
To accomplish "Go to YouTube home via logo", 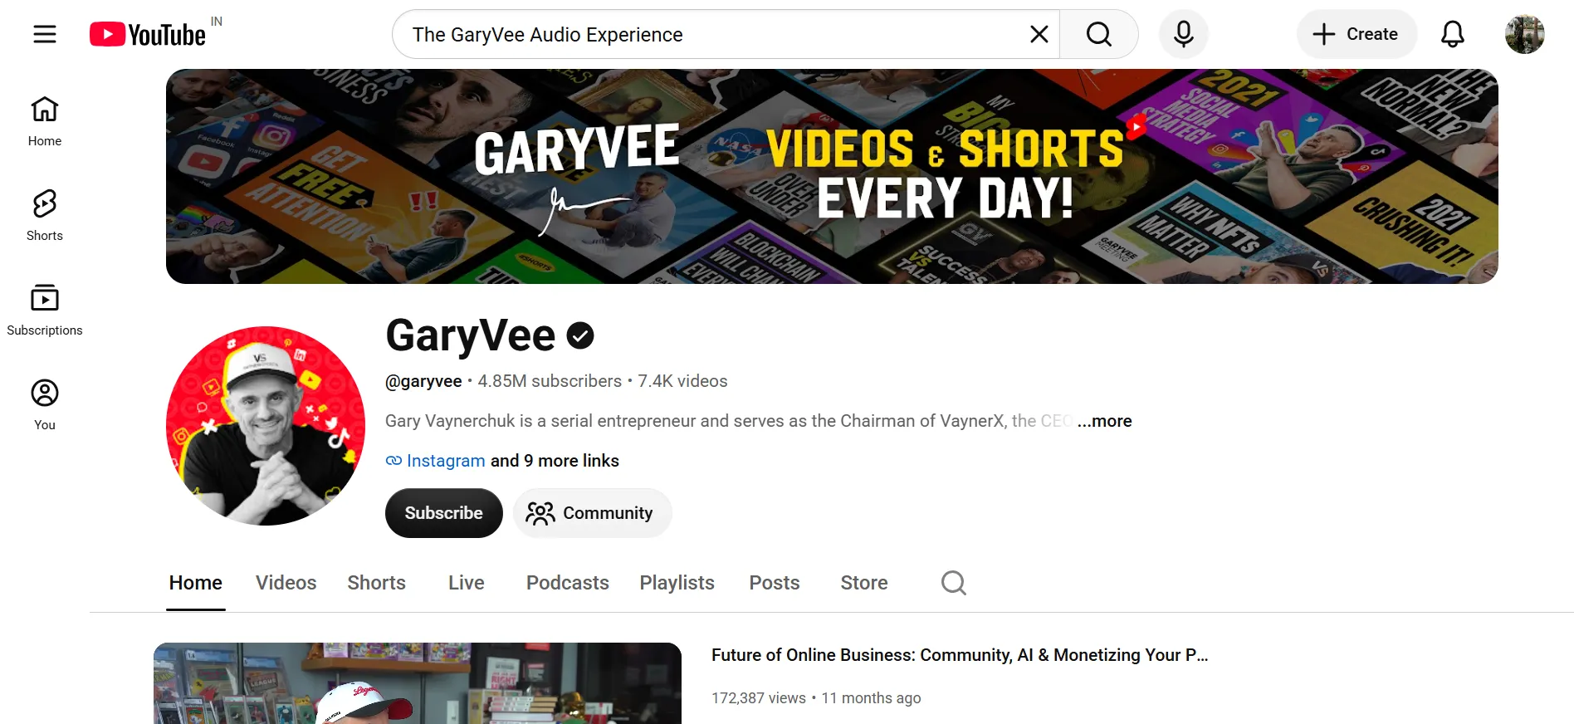I will (148, 35).
